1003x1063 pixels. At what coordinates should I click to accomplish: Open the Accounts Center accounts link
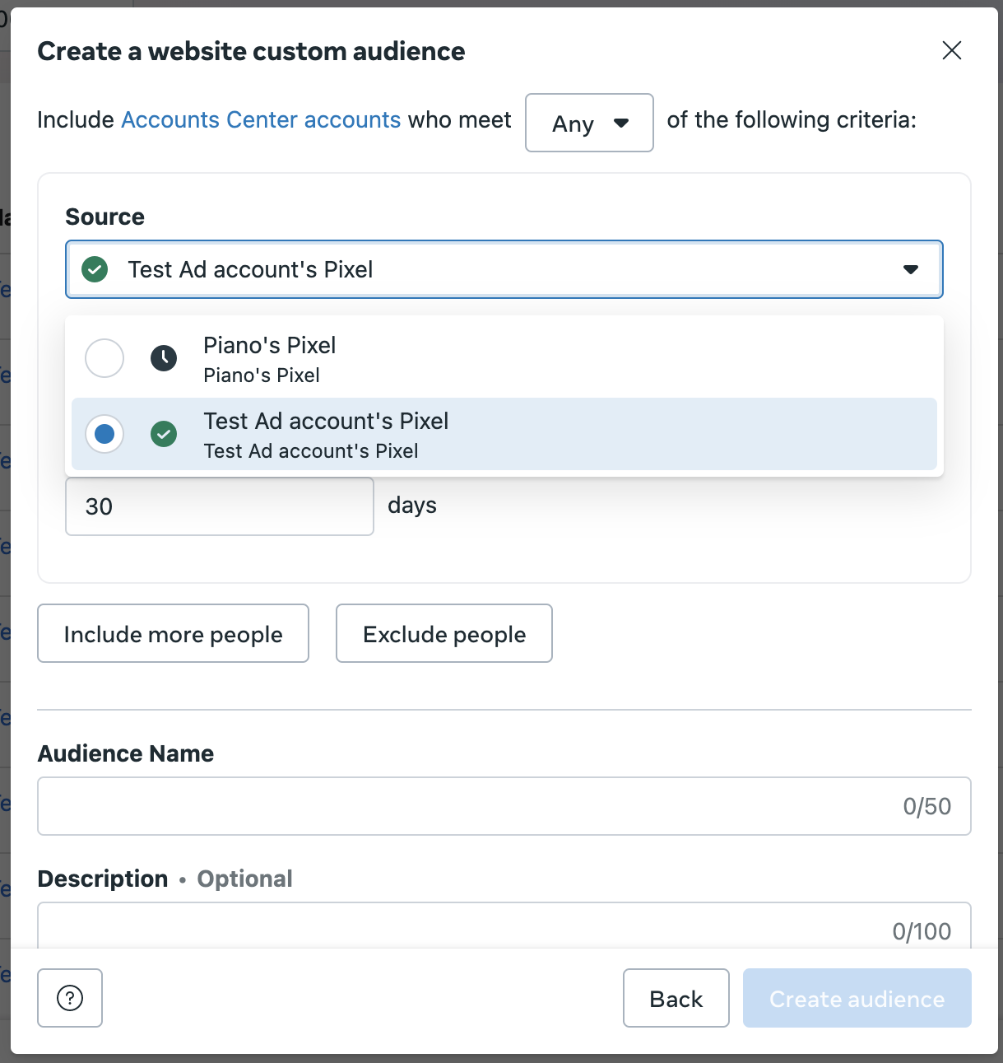261,120
